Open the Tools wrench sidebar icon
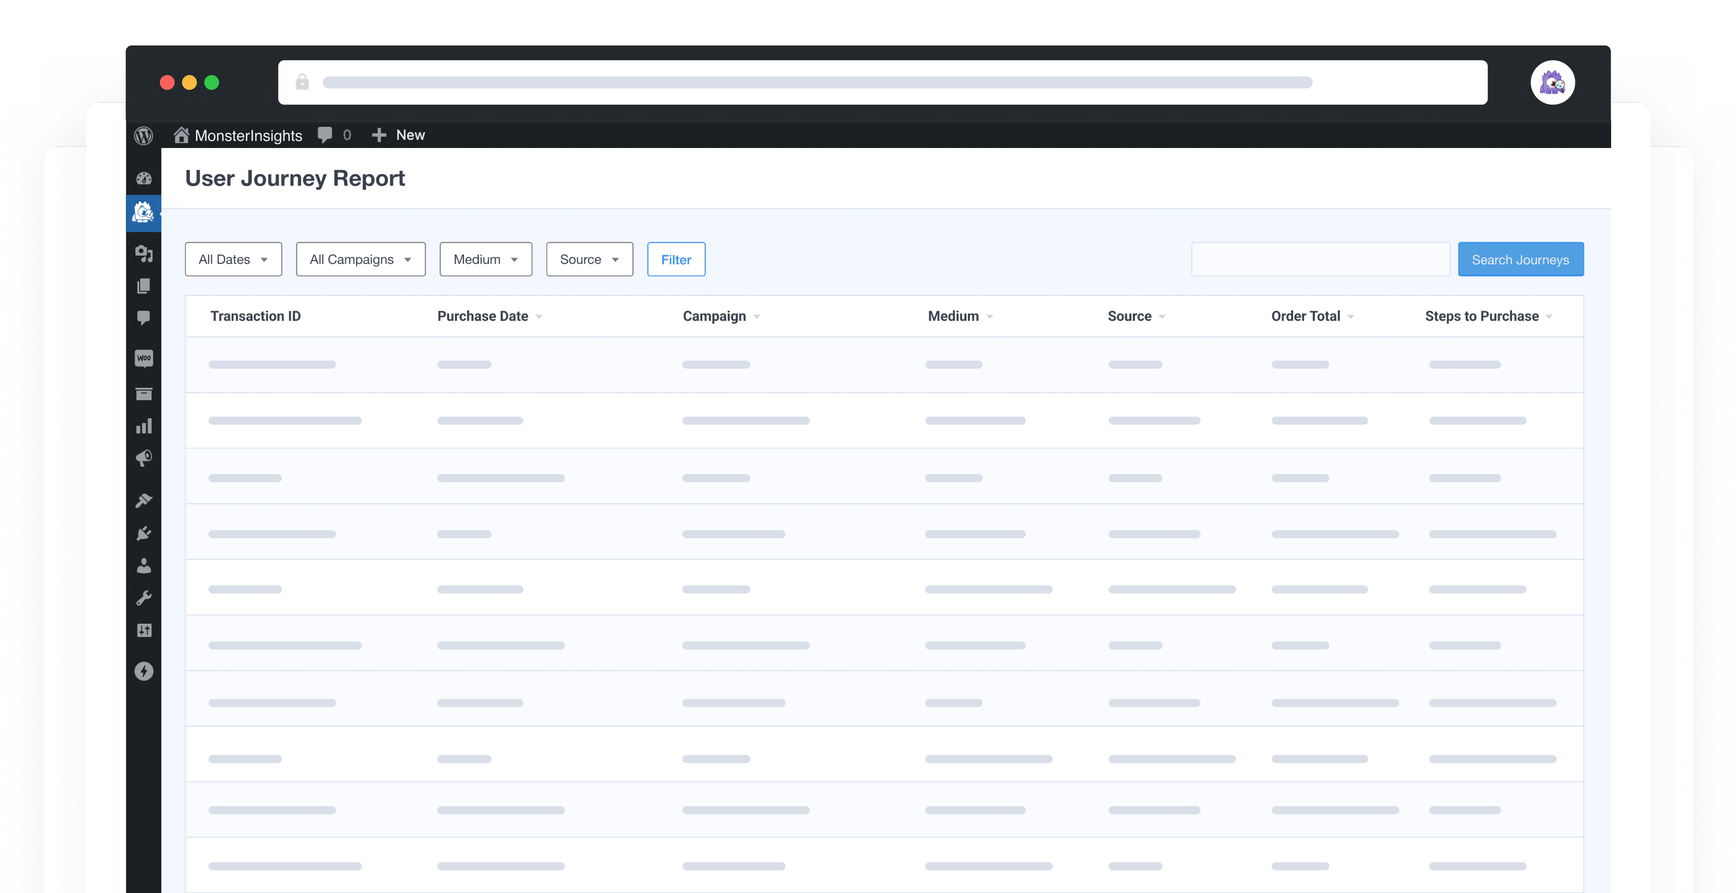The height and width of the screenshot is (893, 1736). pyautogui.click(x=144, y=598)
